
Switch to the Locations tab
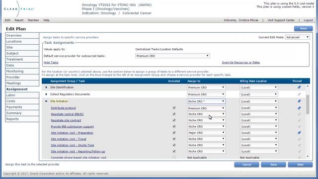(x=22, y=41)
